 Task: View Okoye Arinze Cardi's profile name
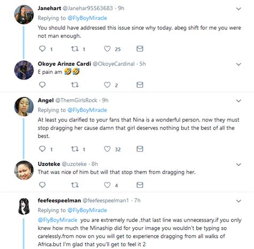(x=64, y=64)
